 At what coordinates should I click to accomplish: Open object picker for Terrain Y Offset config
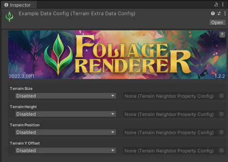pyautogui.click(x=221, y=151)
